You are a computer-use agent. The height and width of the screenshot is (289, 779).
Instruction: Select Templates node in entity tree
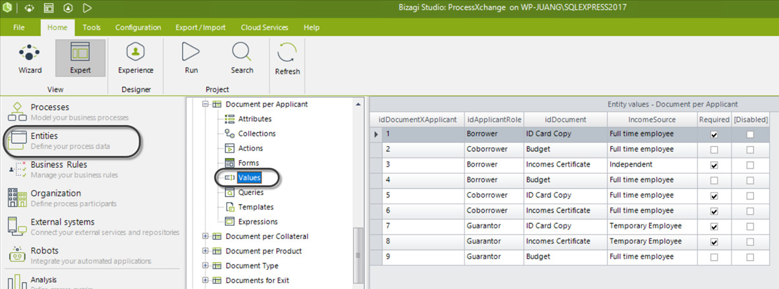[x=255, y=207]
